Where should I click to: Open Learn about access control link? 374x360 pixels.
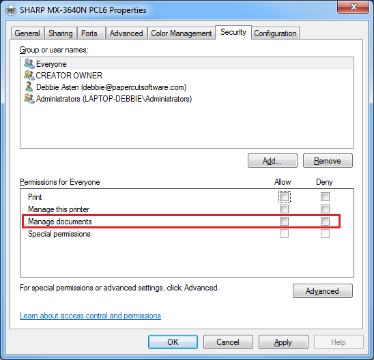click(x=90, y=316)
